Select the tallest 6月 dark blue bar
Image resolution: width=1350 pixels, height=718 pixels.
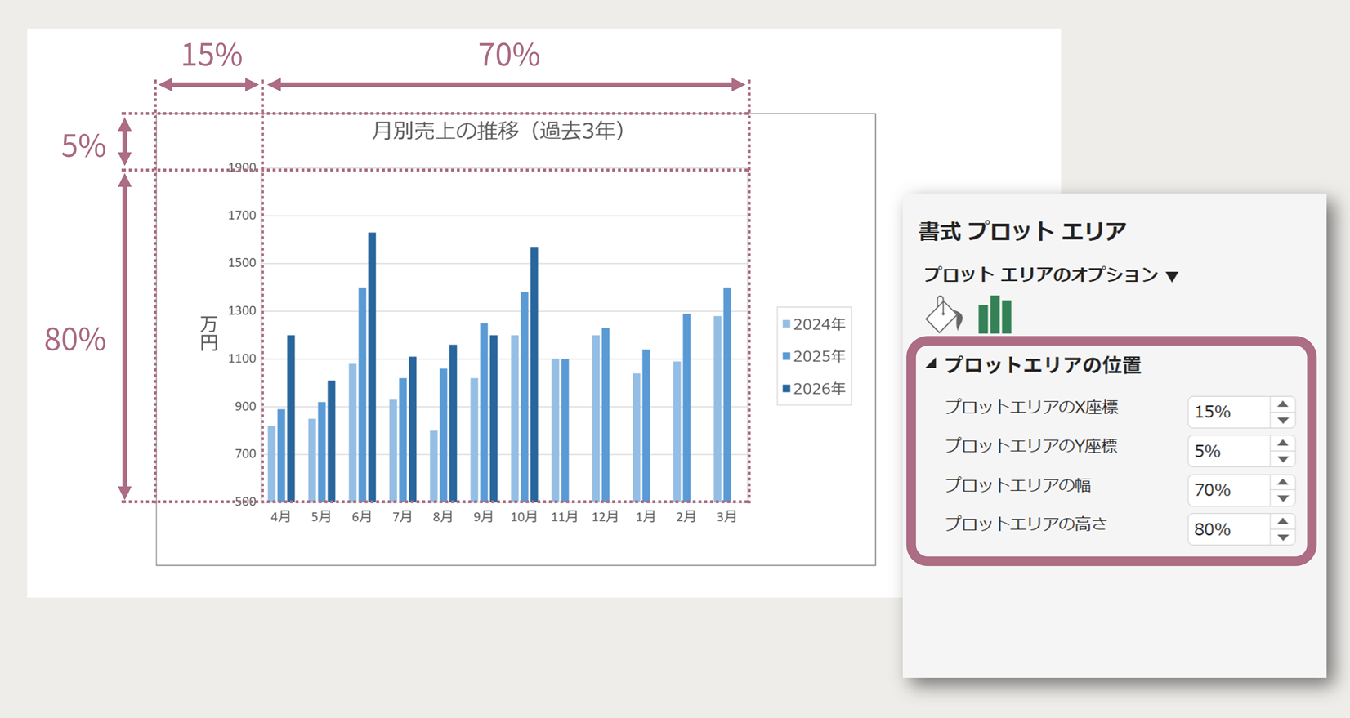point(372,367)
